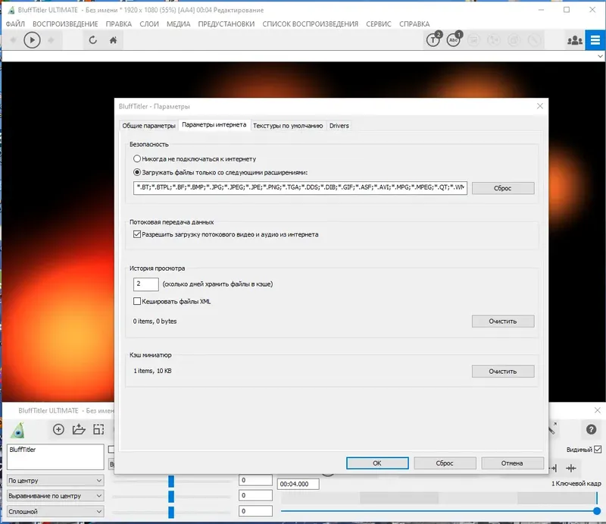Click the open folder icon in tool window

pyautogui.click(x=79, y=429)
